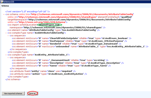Click the closing xs:schema tag
151x98 pixels.
point(13,80)
